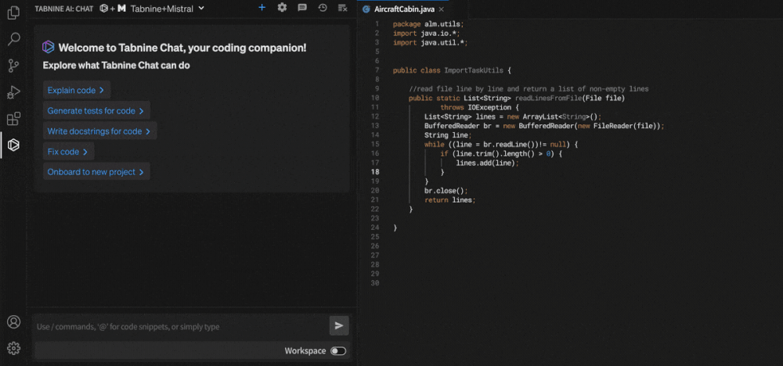Click the Tabnine icon in activity bar

coord(13,145)
